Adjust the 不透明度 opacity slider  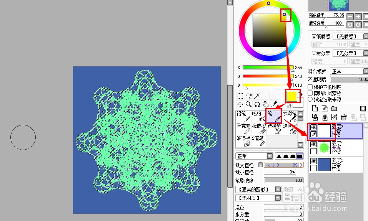tap(349, 79)
